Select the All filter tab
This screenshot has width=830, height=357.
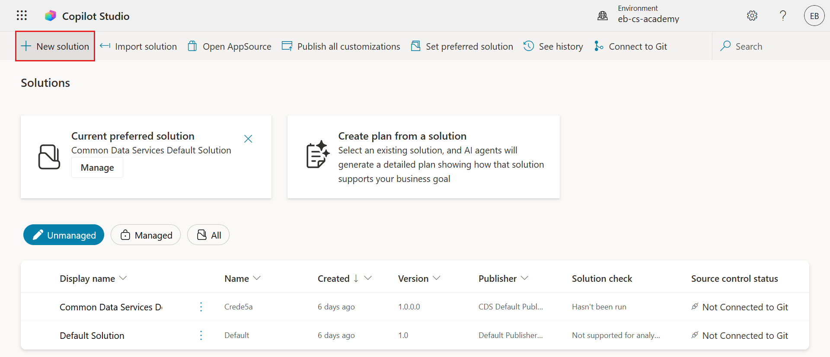pos(208,235)
